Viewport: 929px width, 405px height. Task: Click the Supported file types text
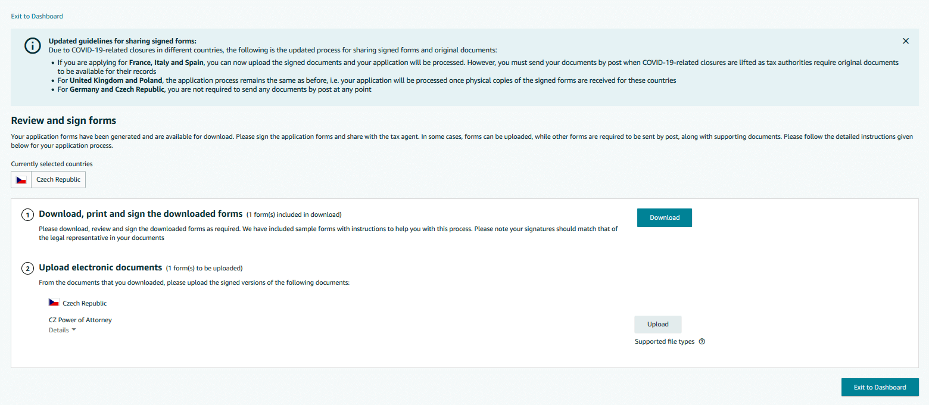(x=665, y=342)
